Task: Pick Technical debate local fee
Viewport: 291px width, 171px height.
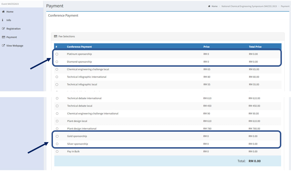Action: point(57,106)
